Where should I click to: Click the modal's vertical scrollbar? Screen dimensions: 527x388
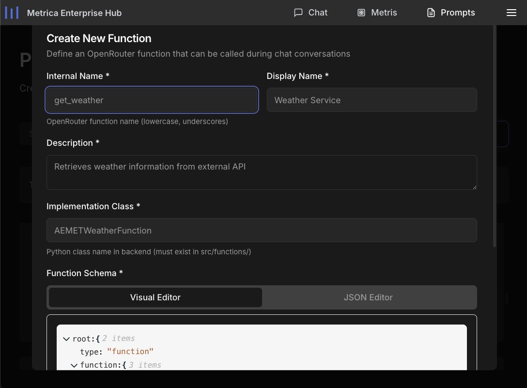point(494,136)
